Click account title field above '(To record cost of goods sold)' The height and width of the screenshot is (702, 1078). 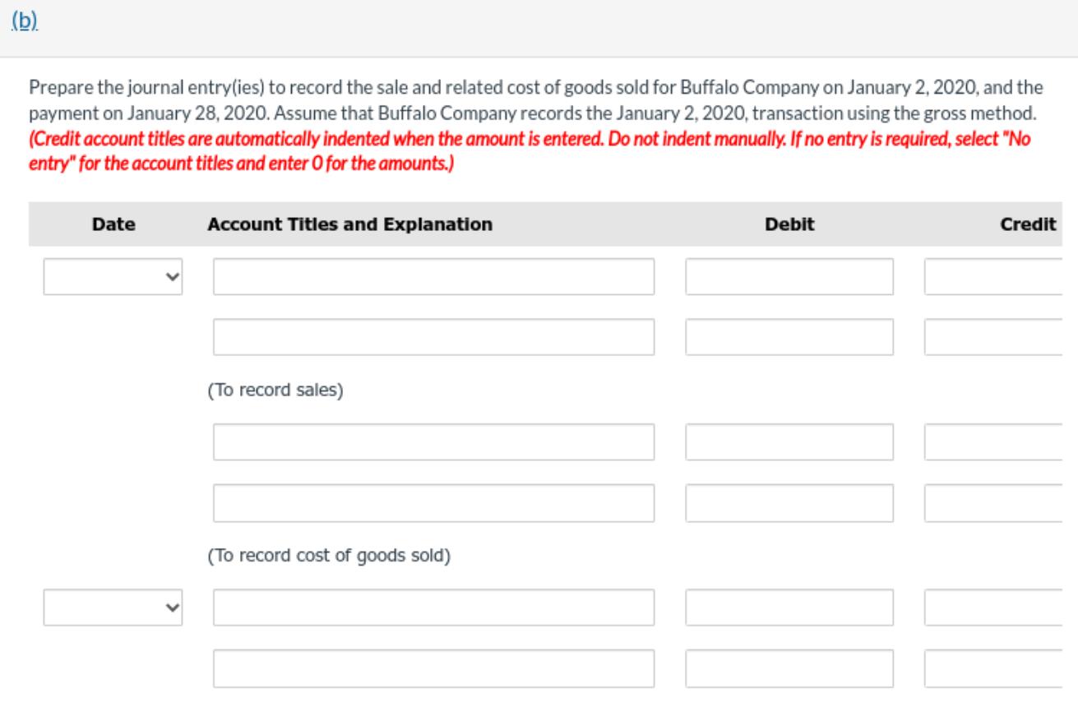tap(434, 502)
